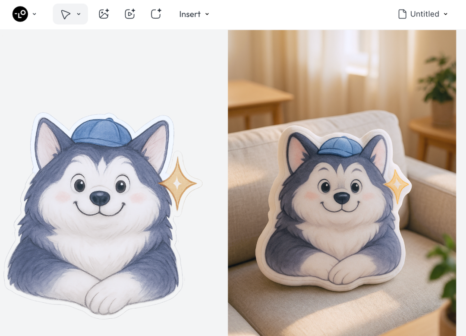Click the black circular app logo
This screenshot has height=336, width=466.
point(20,14)
